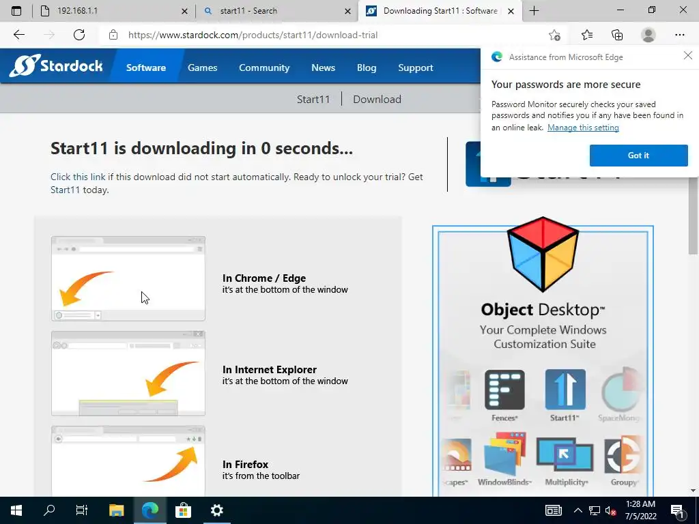Close the 192.168.1.1 tab
Viewport: 699px width, 524px height.
click(184, 11)
